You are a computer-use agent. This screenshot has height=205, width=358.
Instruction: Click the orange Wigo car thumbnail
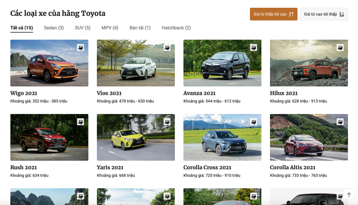coord(49,63)
